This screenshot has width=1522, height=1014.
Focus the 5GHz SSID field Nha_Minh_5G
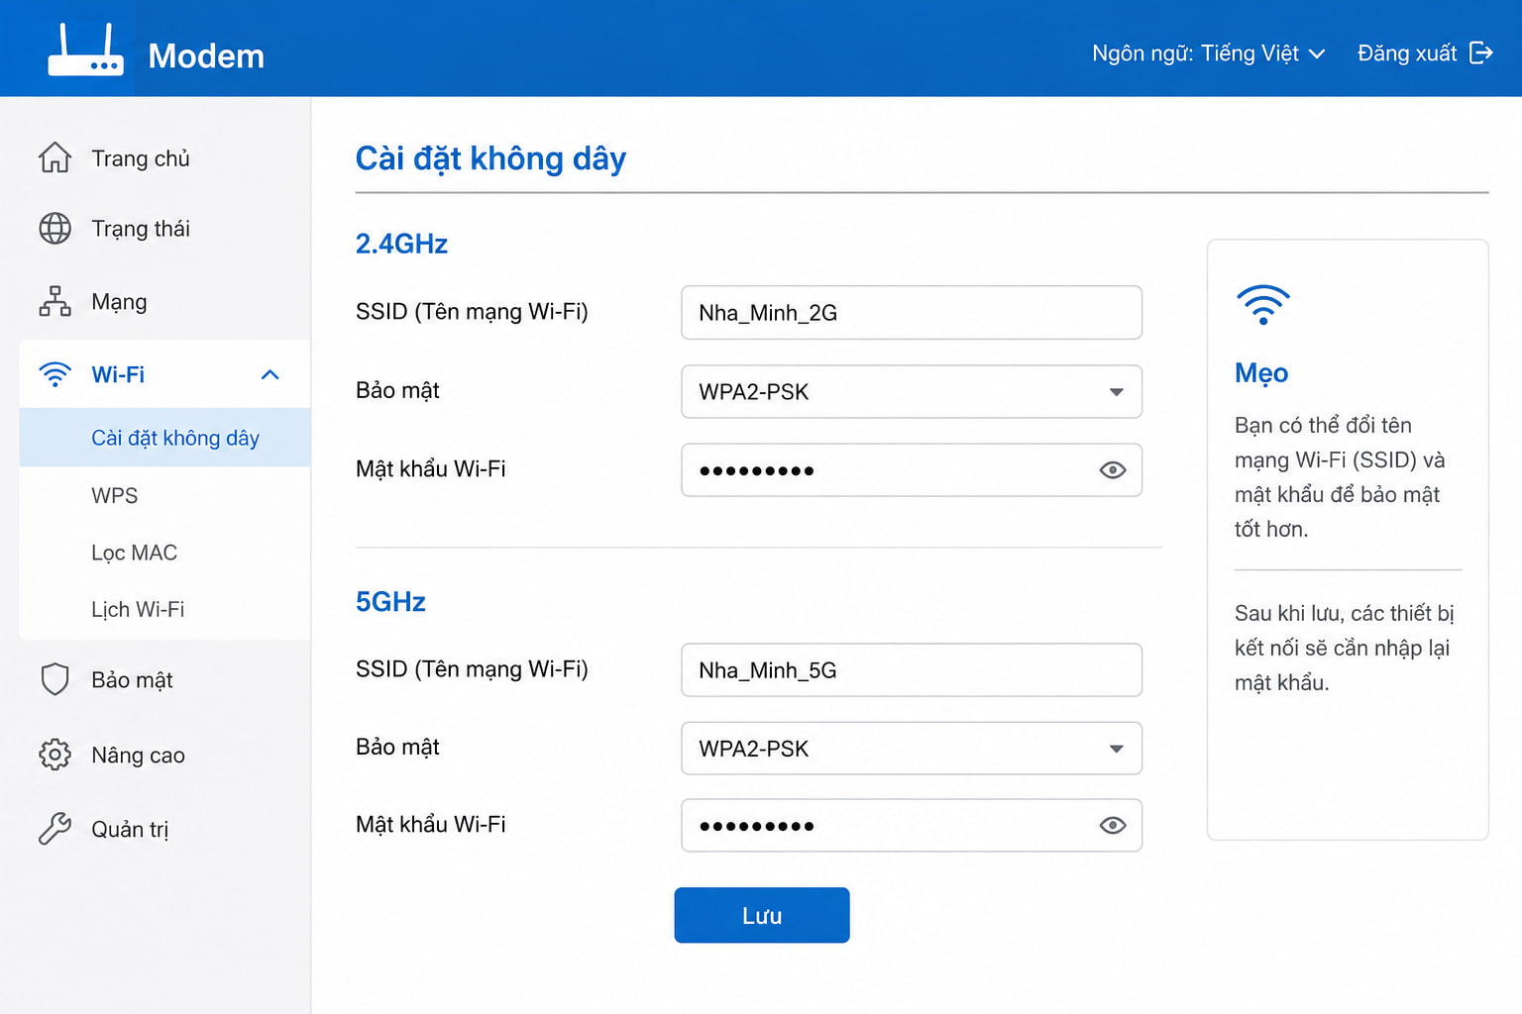point(912,670)
